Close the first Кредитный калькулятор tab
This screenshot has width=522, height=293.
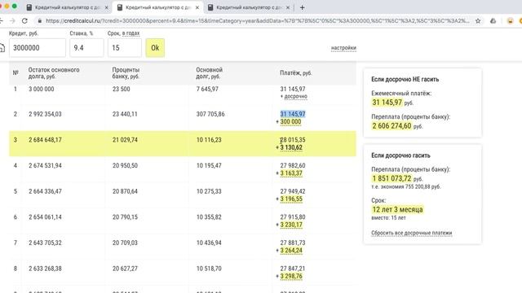click(107, 7)
